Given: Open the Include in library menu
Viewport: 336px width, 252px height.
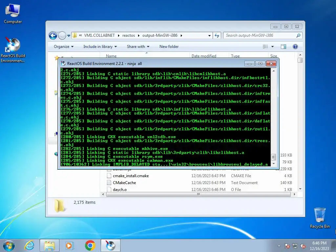Looking at the screenshot, I should [100, 47].
